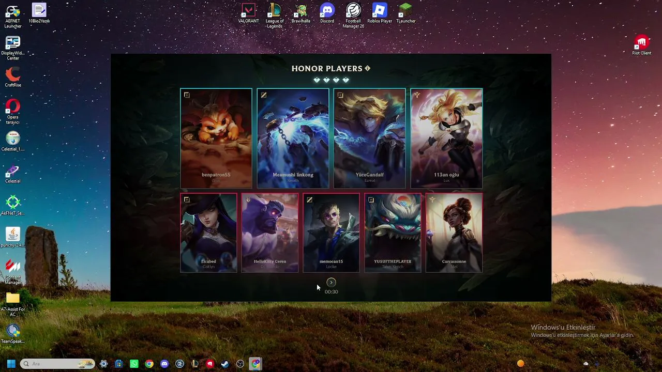Open the VALORANT desktop shortcut

[248, 13]
